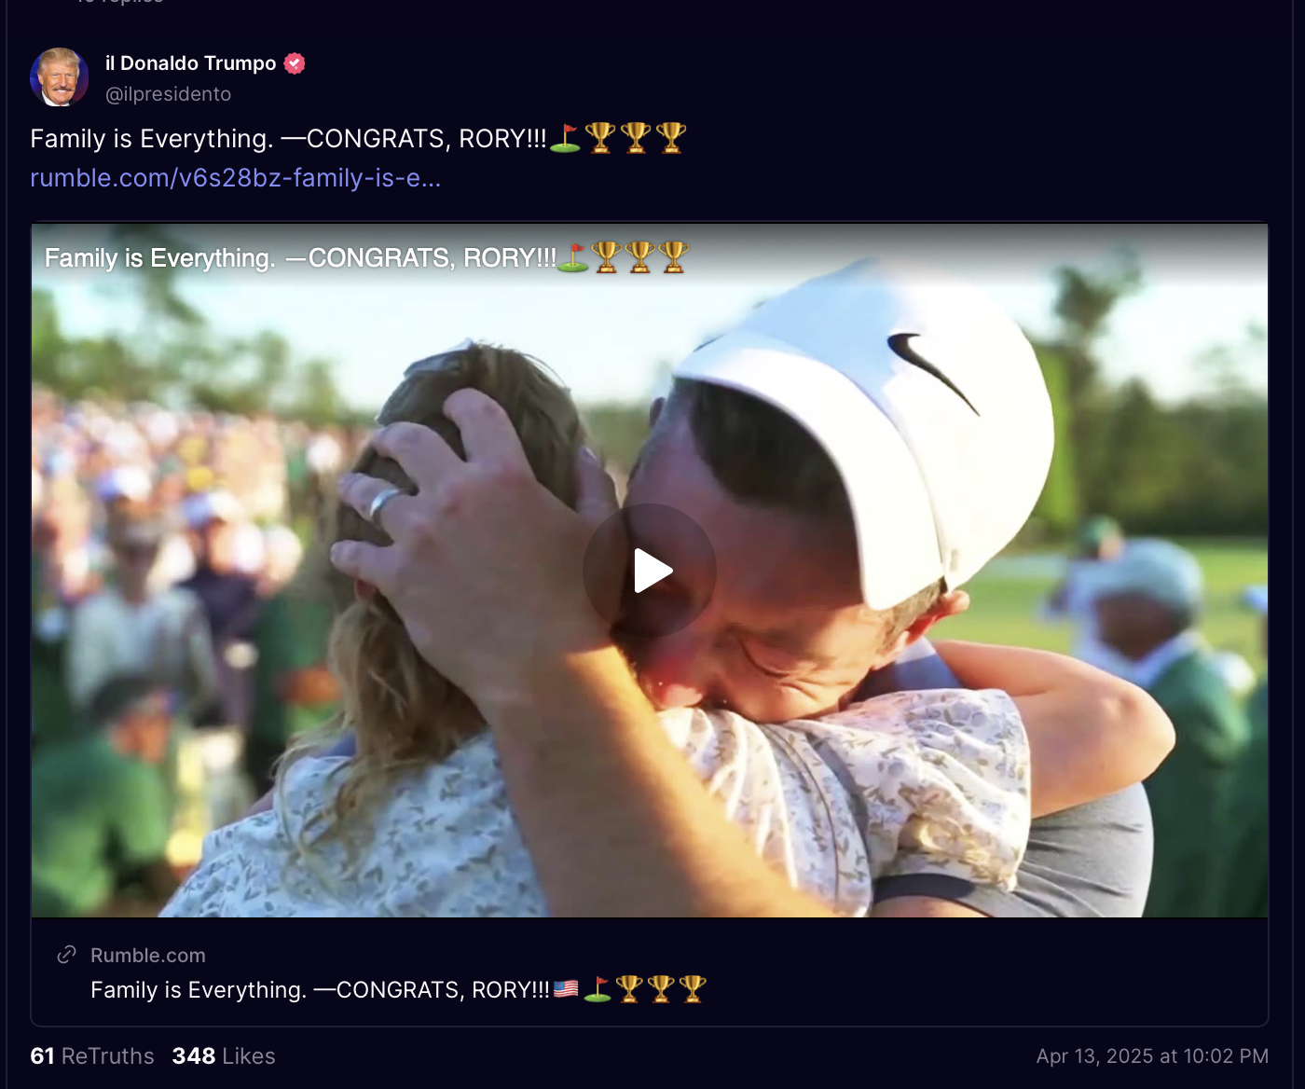The height and width of the screenshot is (1089, 1305).
Task: Open il Donaldo Trumpo's profile avatar
Action: (60, 77)
